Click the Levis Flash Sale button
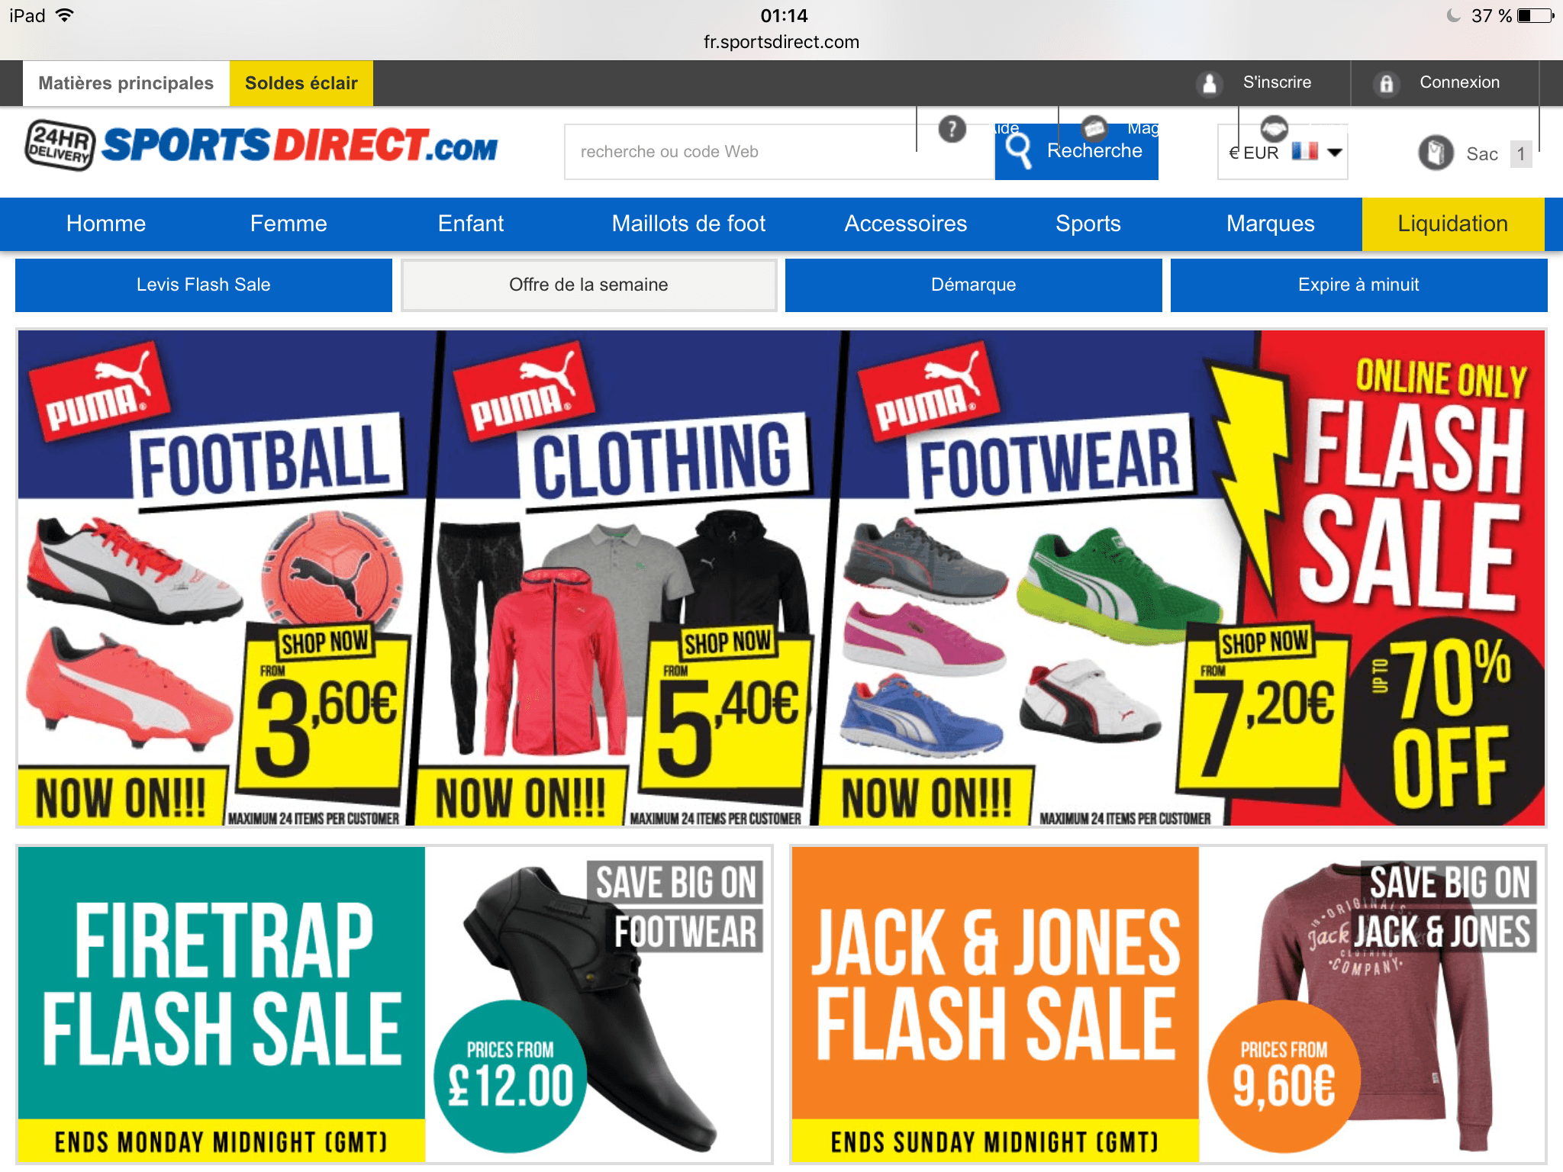 coord(204,285)
